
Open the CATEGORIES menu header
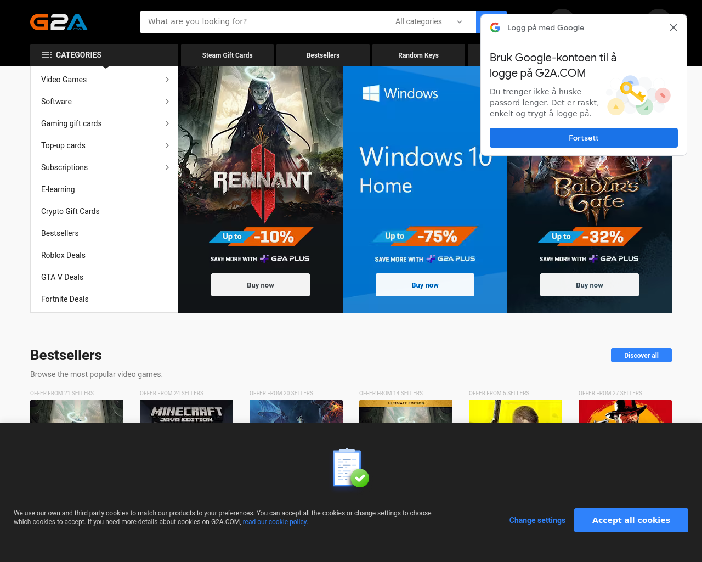(x=104, y=55)
